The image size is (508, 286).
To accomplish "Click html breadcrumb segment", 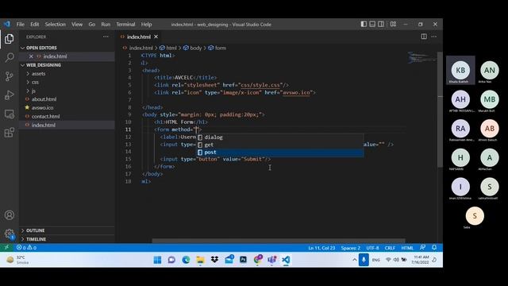I will point(168,48).
